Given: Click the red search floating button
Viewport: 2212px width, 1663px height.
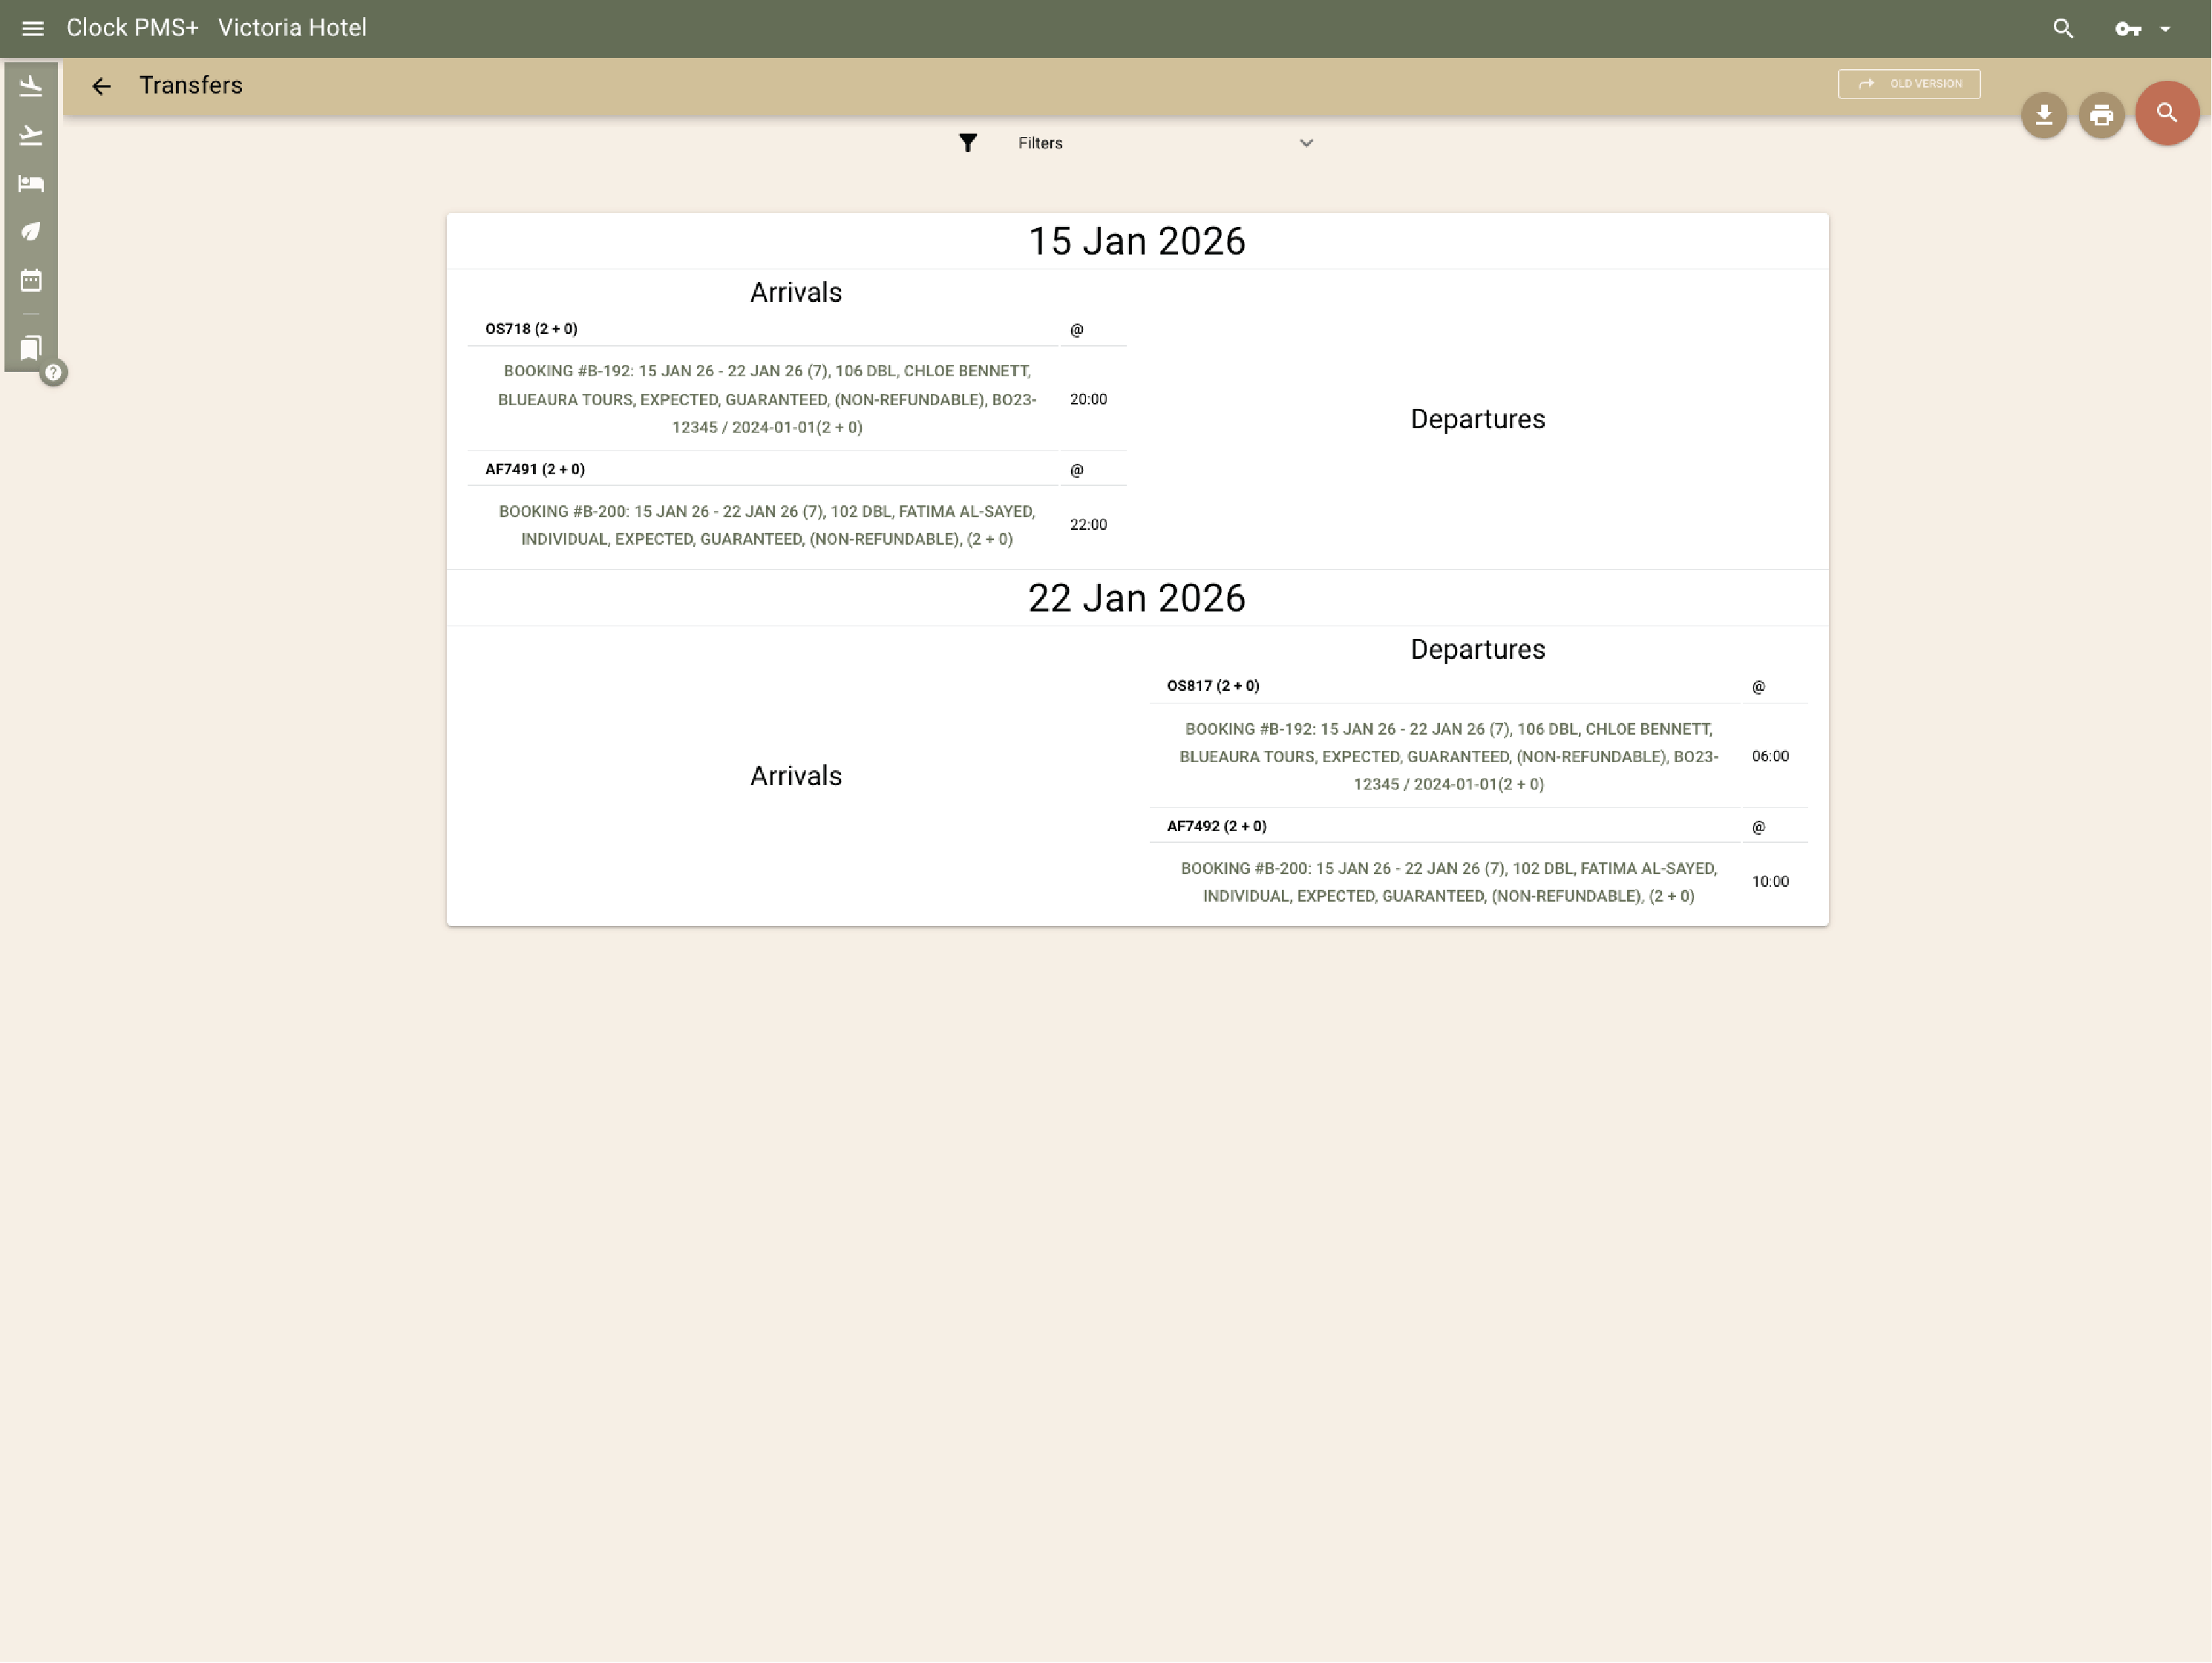Looking at the screenshot, I should [x=2166, y=113].
